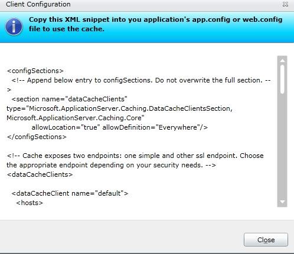The height and width of the screenshot is (254, 294).
Task: Click the closing </configSections> tag
Action: (37, 137)
